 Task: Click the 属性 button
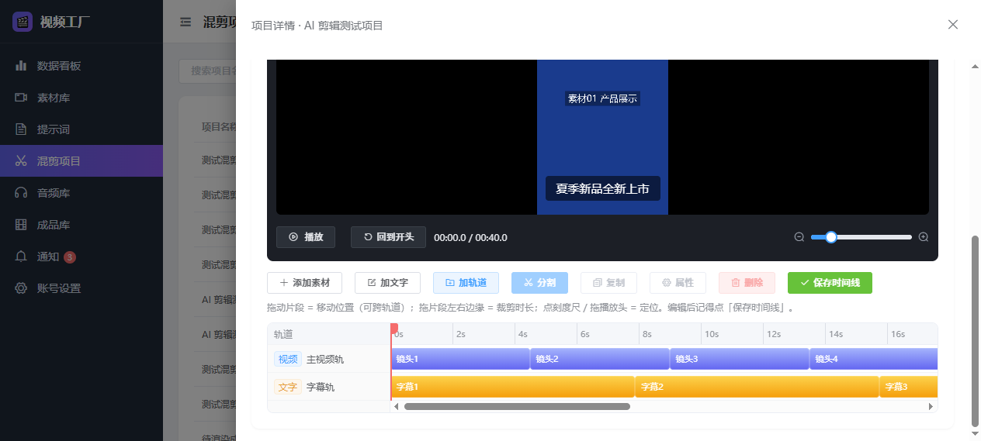point(678,283)
